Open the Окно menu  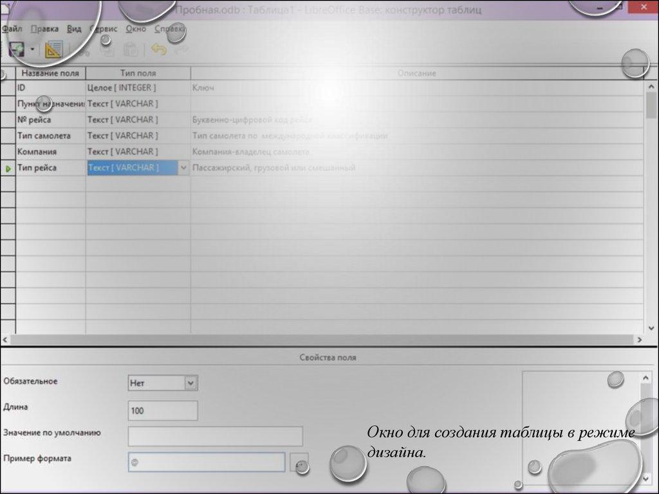136,29
